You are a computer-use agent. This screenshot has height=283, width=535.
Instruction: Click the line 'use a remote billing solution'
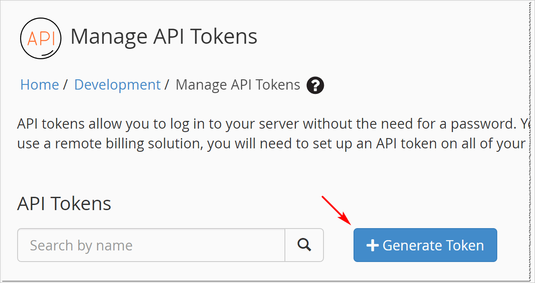click(271, 144)
